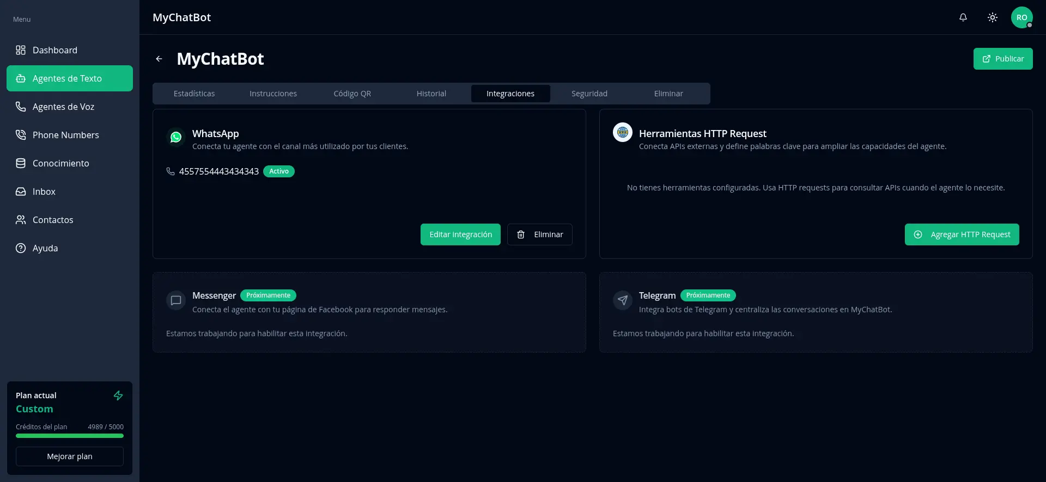The image size is (1046, 482).
Task: Click the Messenger chat bubble icon
Action: [176, 300]
